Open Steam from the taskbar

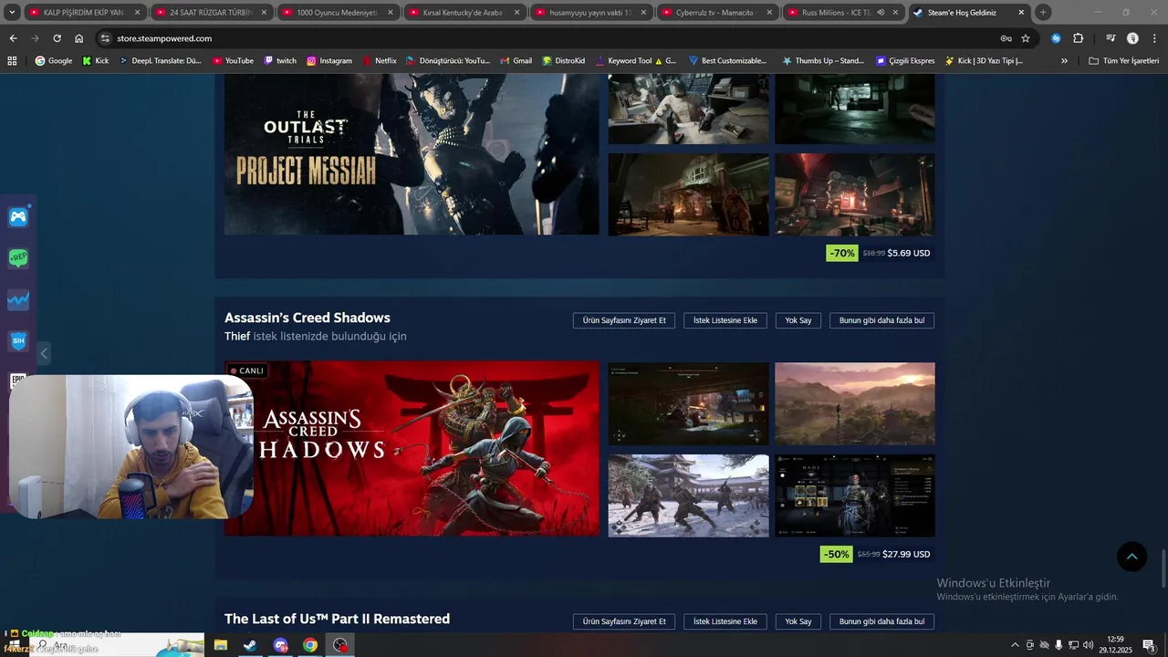pos(249,645)
